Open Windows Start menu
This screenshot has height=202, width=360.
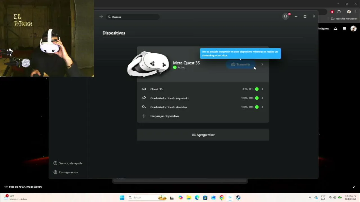click(x=122, y=198)
